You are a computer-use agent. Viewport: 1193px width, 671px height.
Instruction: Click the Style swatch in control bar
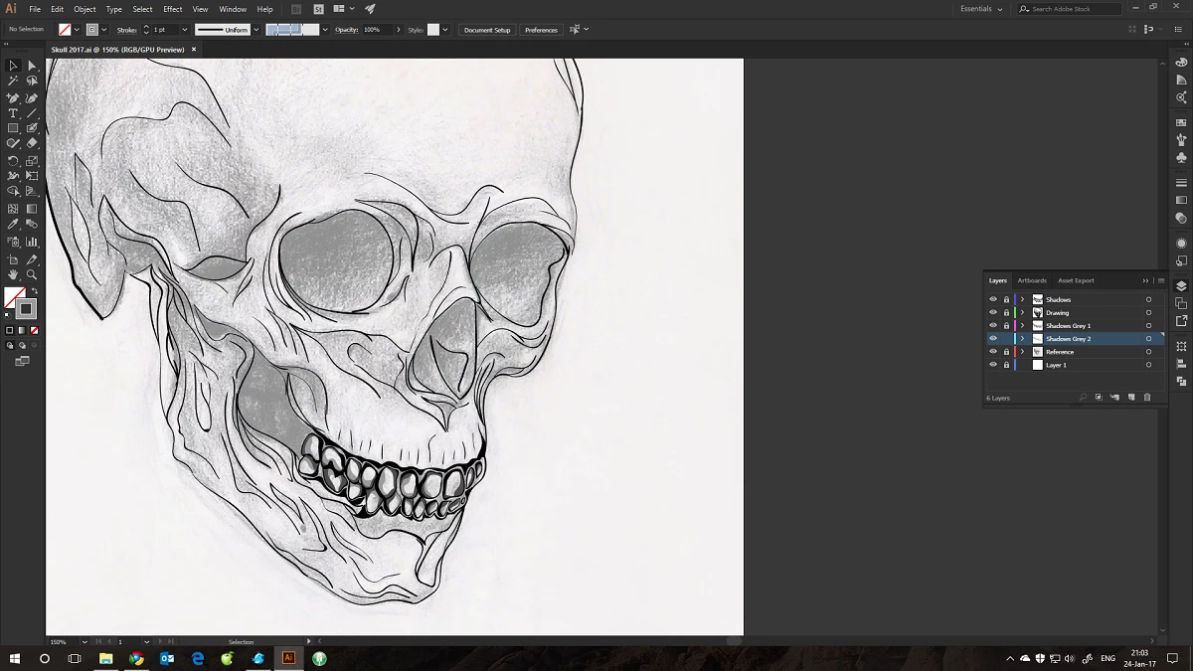[x=433, y=30]
